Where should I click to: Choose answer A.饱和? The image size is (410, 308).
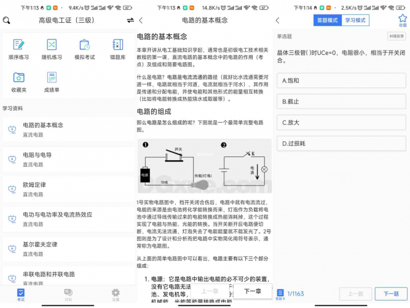click(x=341, y=81)
